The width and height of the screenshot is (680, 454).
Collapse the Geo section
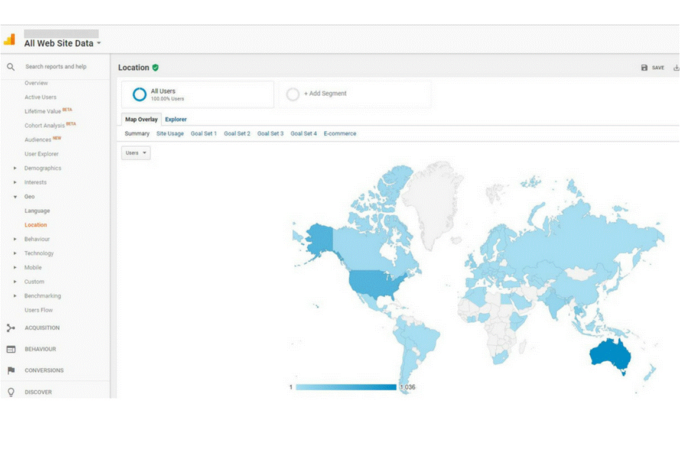pos(15,197)
